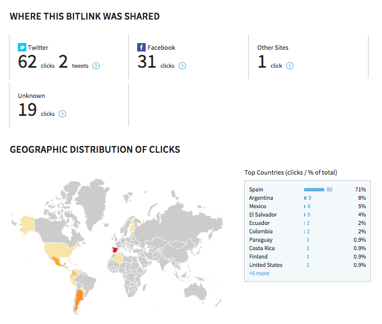Click Spain row in Top Countries list
Image resolution: width=382 pixels, height=324 pixels.
(x=307, y=189)
